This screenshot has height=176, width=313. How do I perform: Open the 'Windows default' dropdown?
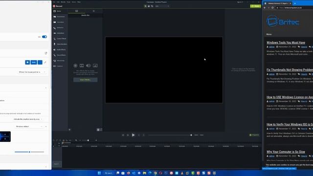(29, 127)
